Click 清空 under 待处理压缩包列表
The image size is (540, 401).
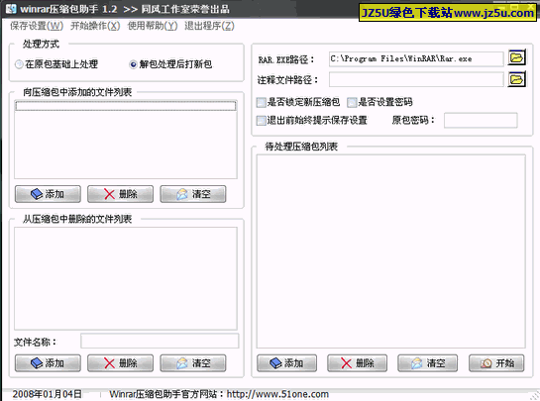pos(427,363)
